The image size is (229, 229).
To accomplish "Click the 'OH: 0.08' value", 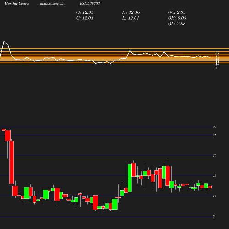I will point(177,18).
